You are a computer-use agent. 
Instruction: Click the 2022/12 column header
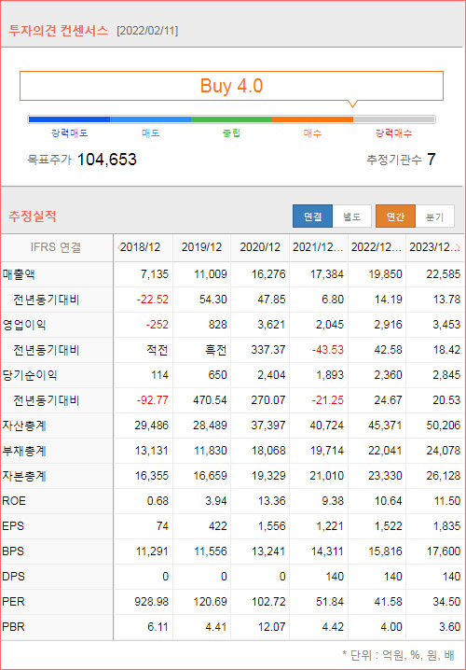pyautogui.click(x=377, y=247)
